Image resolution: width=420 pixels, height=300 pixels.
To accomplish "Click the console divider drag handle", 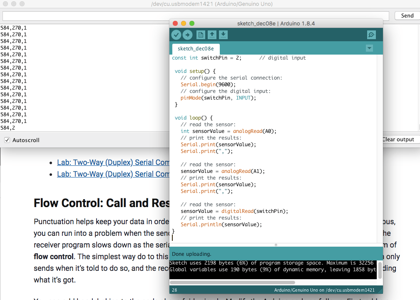I will pos(276,245).
